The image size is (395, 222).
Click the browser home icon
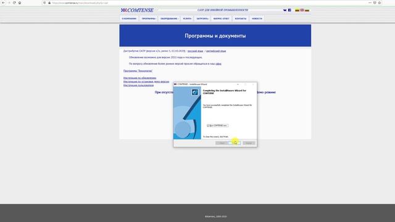pyautogui.click(x=20, y=2)
